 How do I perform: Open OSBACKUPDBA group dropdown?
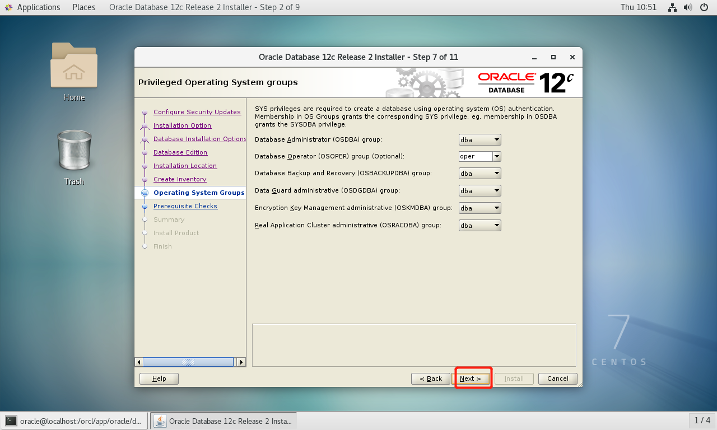point(479,174)
